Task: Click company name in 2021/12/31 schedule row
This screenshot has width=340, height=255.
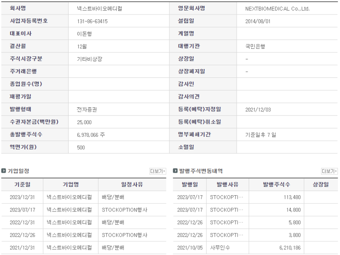Action: [69, 248]
